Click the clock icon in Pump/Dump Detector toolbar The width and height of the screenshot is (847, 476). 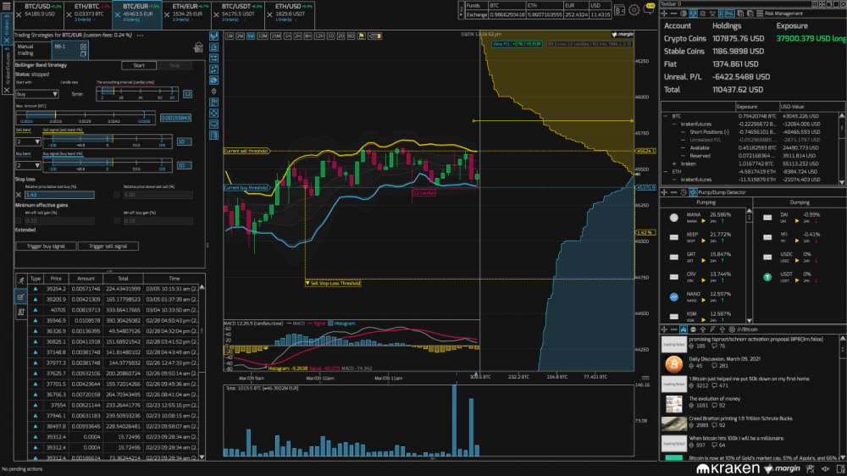pos(683,192)
